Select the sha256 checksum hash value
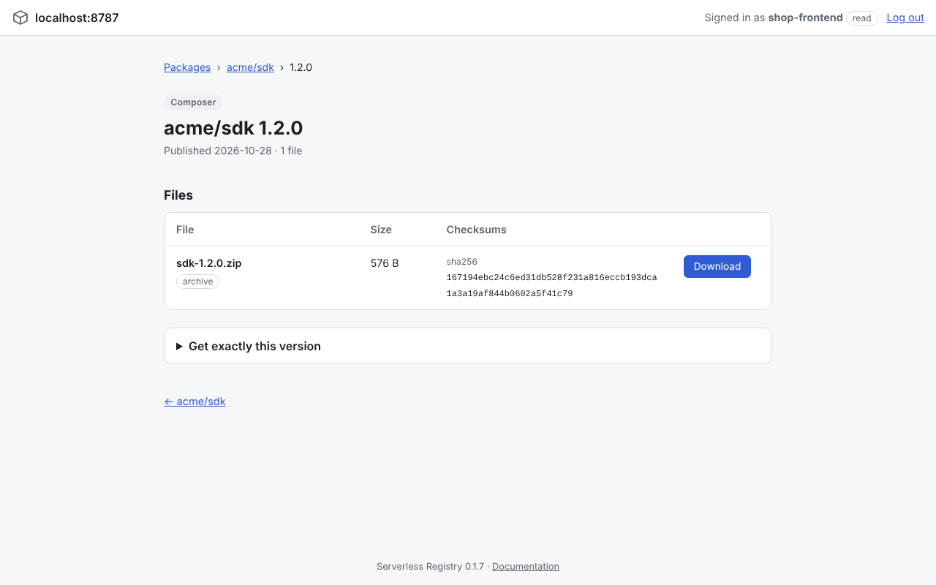The image size is (936, 585). click(551, 286)
